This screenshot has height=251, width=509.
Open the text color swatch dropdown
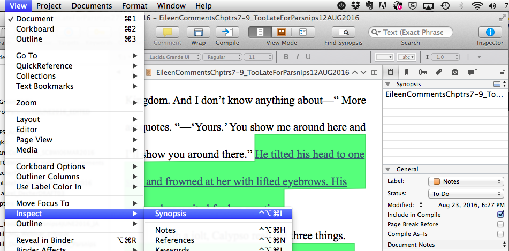(384, 57)
